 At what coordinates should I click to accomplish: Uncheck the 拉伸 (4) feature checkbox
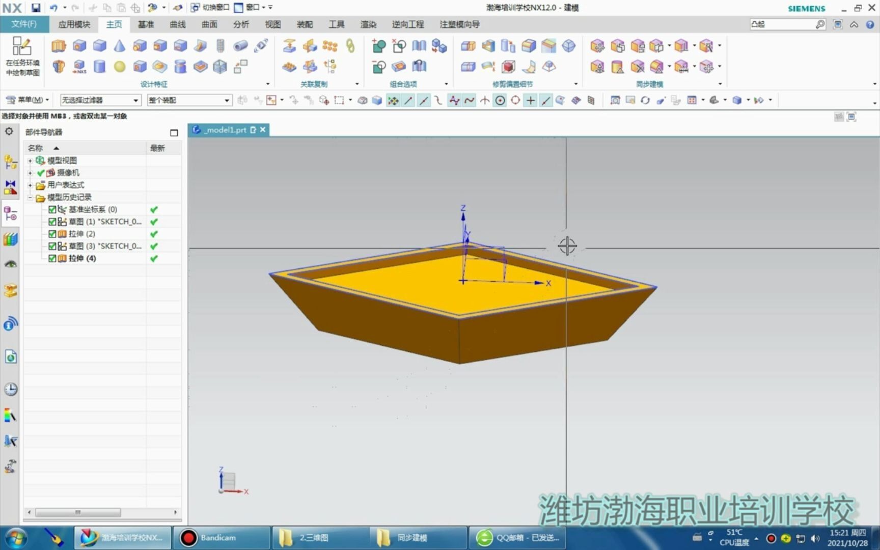coord(52,258)
